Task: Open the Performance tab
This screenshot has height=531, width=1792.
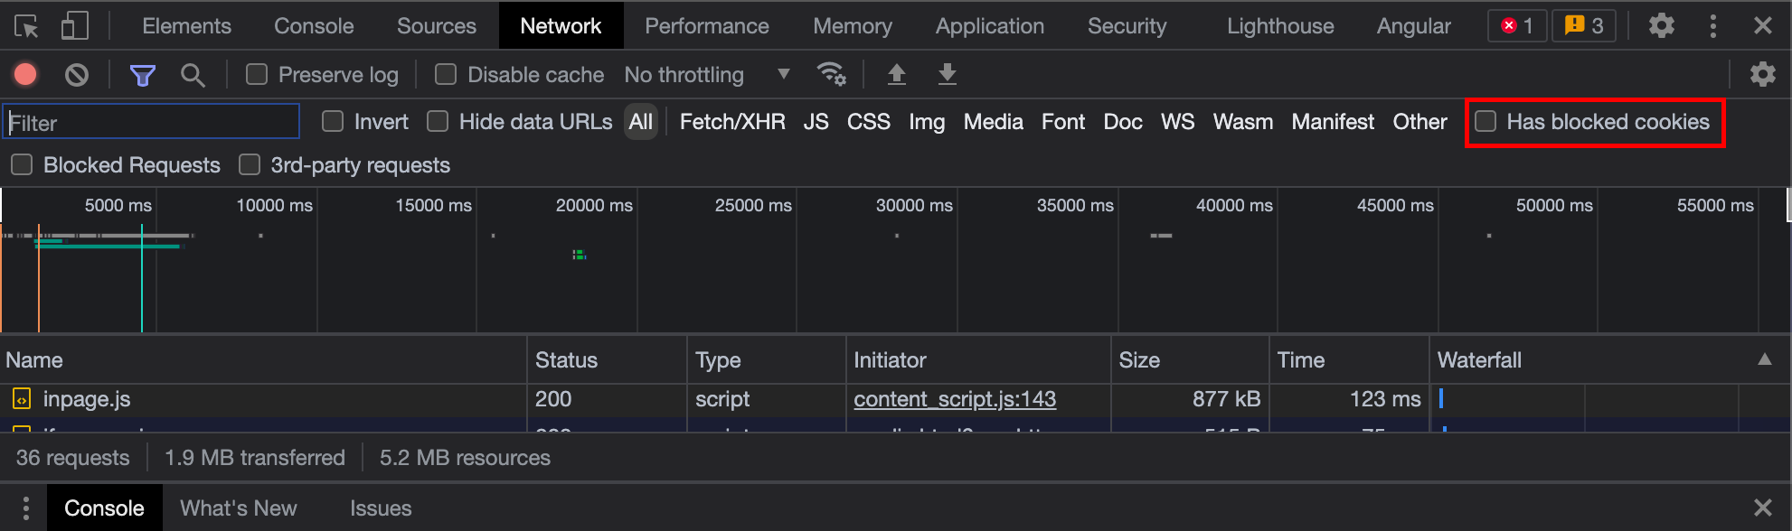Action: (x=706, y=26)
